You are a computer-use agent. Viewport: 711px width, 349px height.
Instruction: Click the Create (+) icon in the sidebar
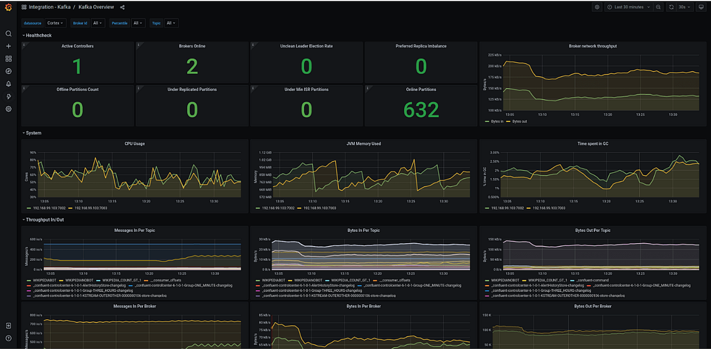pos(8,46)
